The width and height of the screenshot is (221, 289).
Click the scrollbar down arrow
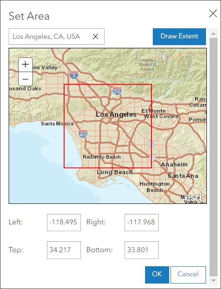point(213,280)
